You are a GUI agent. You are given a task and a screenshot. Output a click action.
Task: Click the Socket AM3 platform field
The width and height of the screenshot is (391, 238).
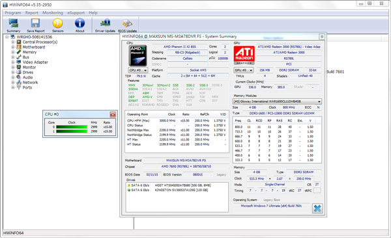pyautogui.click(x=198, y=70)
